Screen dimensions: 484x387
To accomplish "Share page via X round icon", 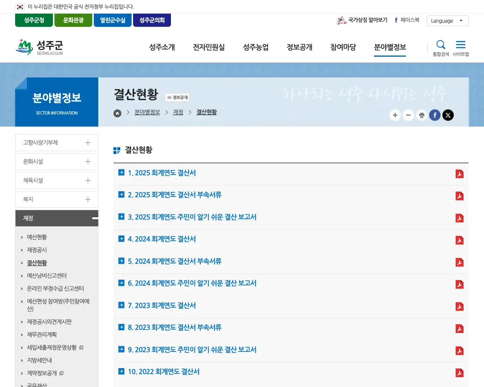I will [x=448, y=115].
